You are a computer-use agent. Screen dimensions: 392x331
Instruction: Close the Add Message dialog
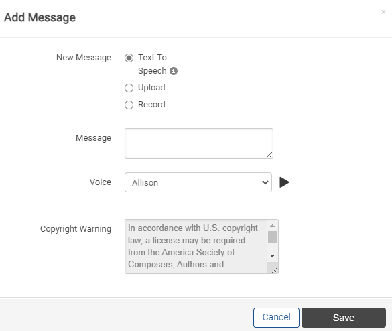(x=383, y=12)
